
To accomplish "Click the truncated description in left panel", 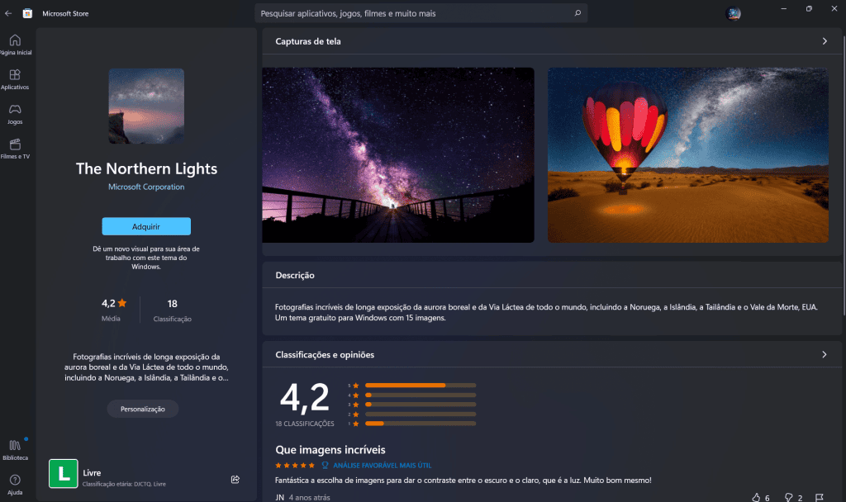I will [146, 367].
